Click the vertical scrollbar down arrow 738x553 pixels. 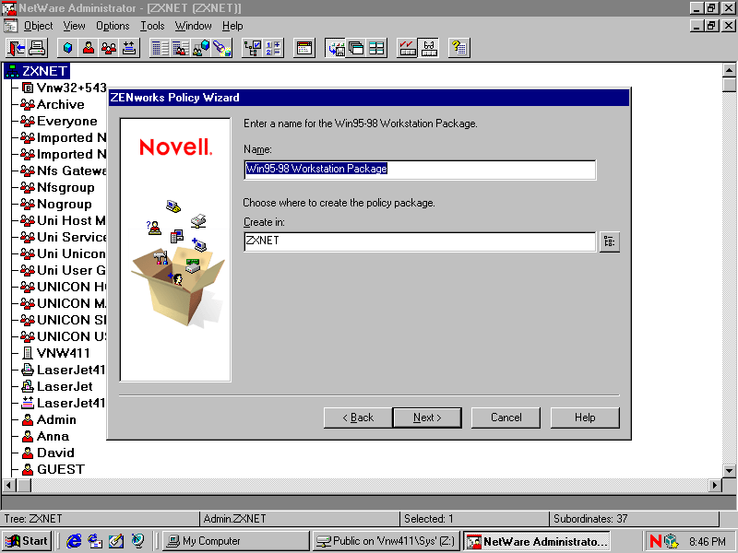pos(729,470)
